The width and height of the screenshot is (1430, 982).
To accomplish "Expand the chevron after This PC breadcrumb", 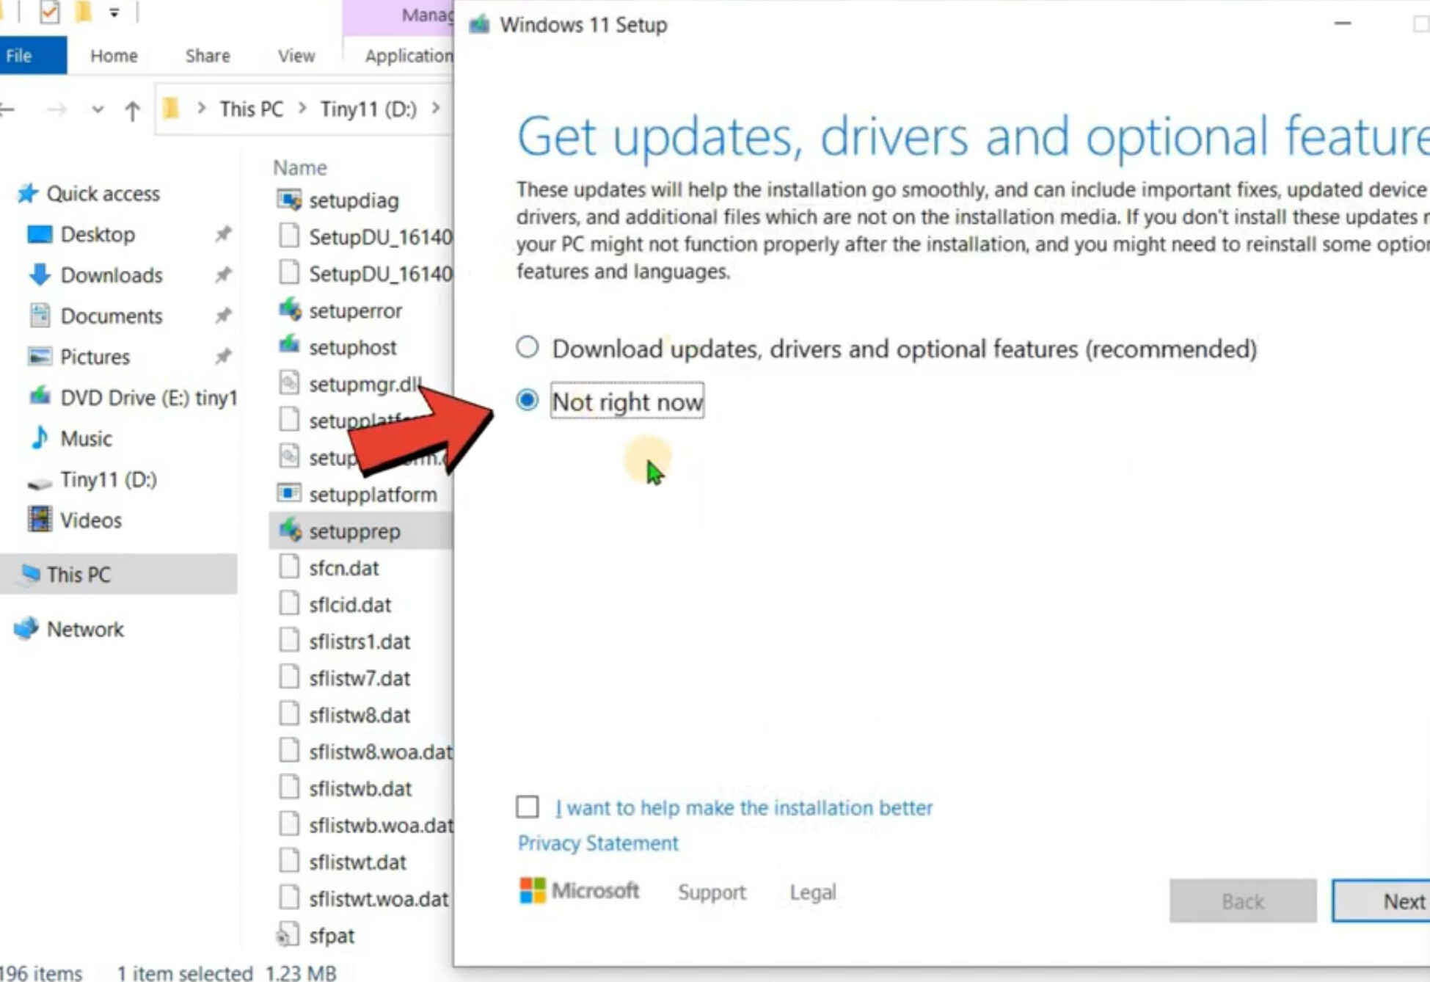I will coord(302,109).
